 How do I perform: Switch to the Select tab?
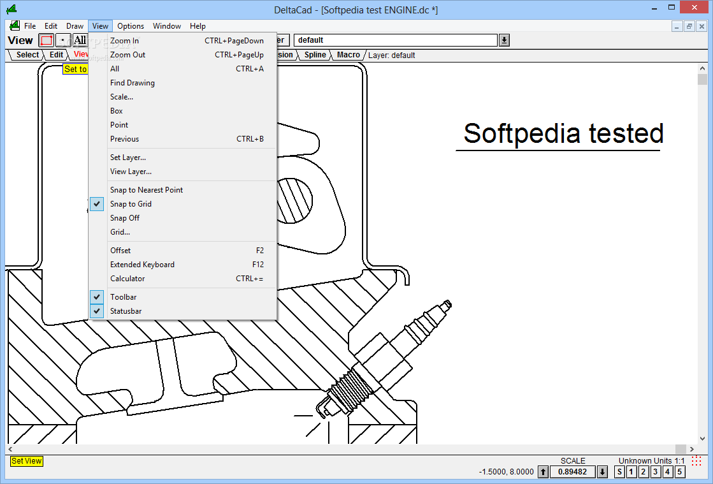pyautogui.click(x=27, y=55)
